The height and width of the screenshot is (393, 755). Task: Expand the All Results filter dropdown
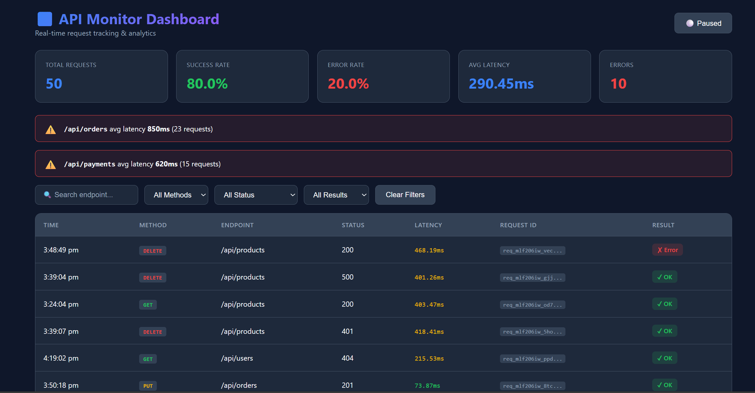pos(336,195)
